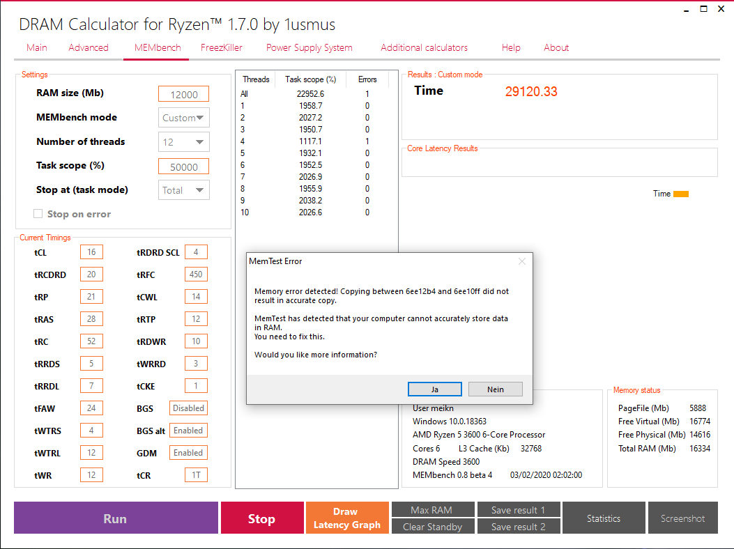The height and width of the screenshot is (549, 734).
Task: Click the tRFC value field showing 450
Action: (x=196, y=274)
